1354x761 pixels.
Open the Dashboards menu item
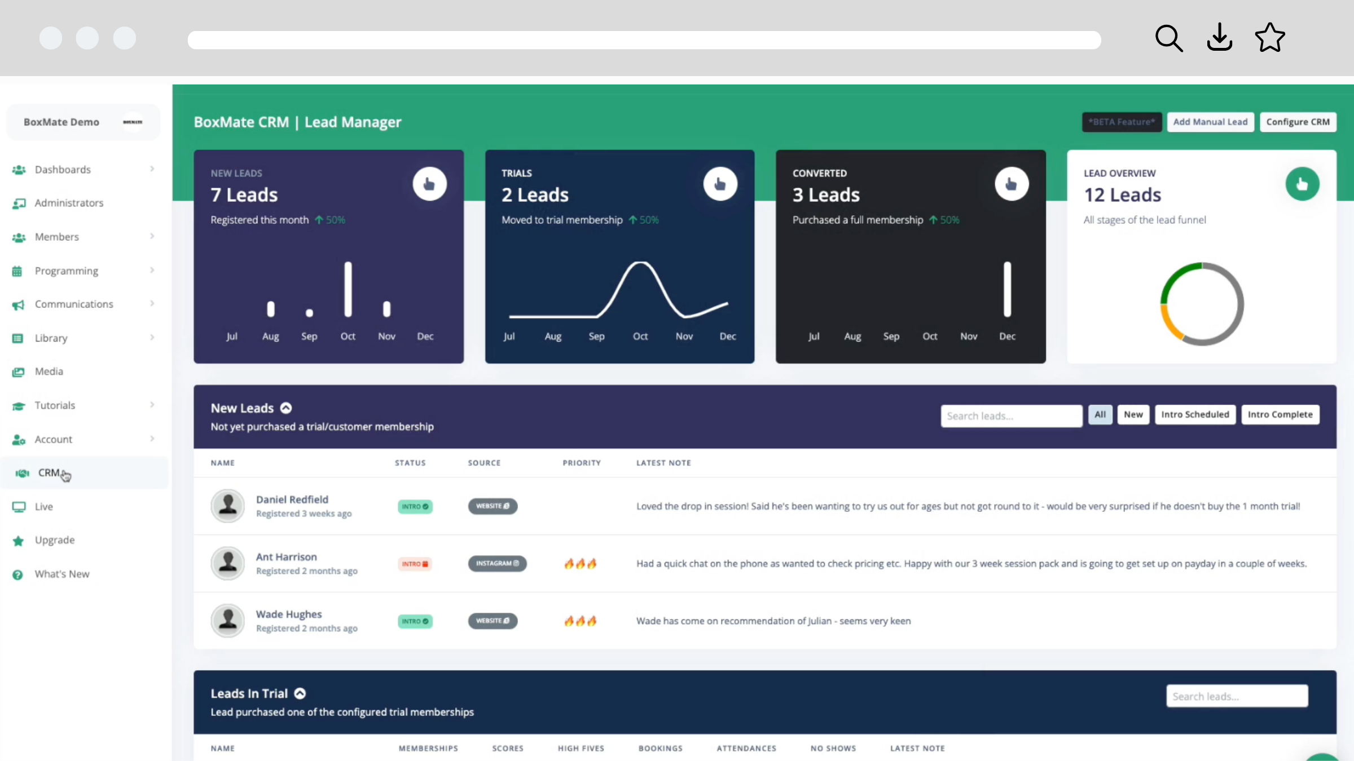pyautogui.click(x=63, y=169)
